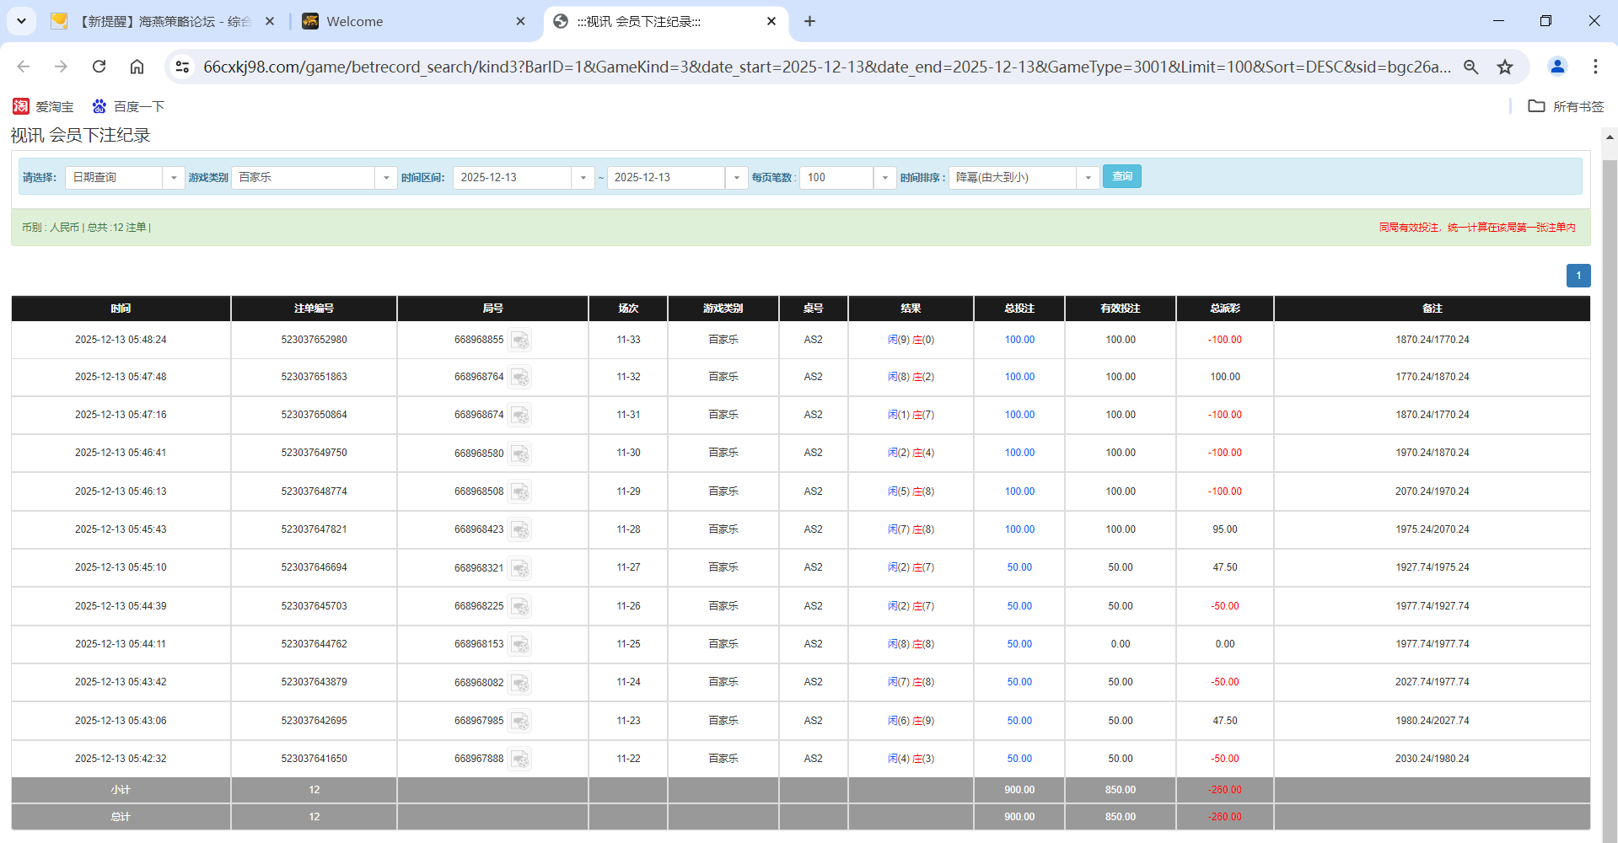
Task: Click the site information icon in address bar
Action: [x=182, y=67]
